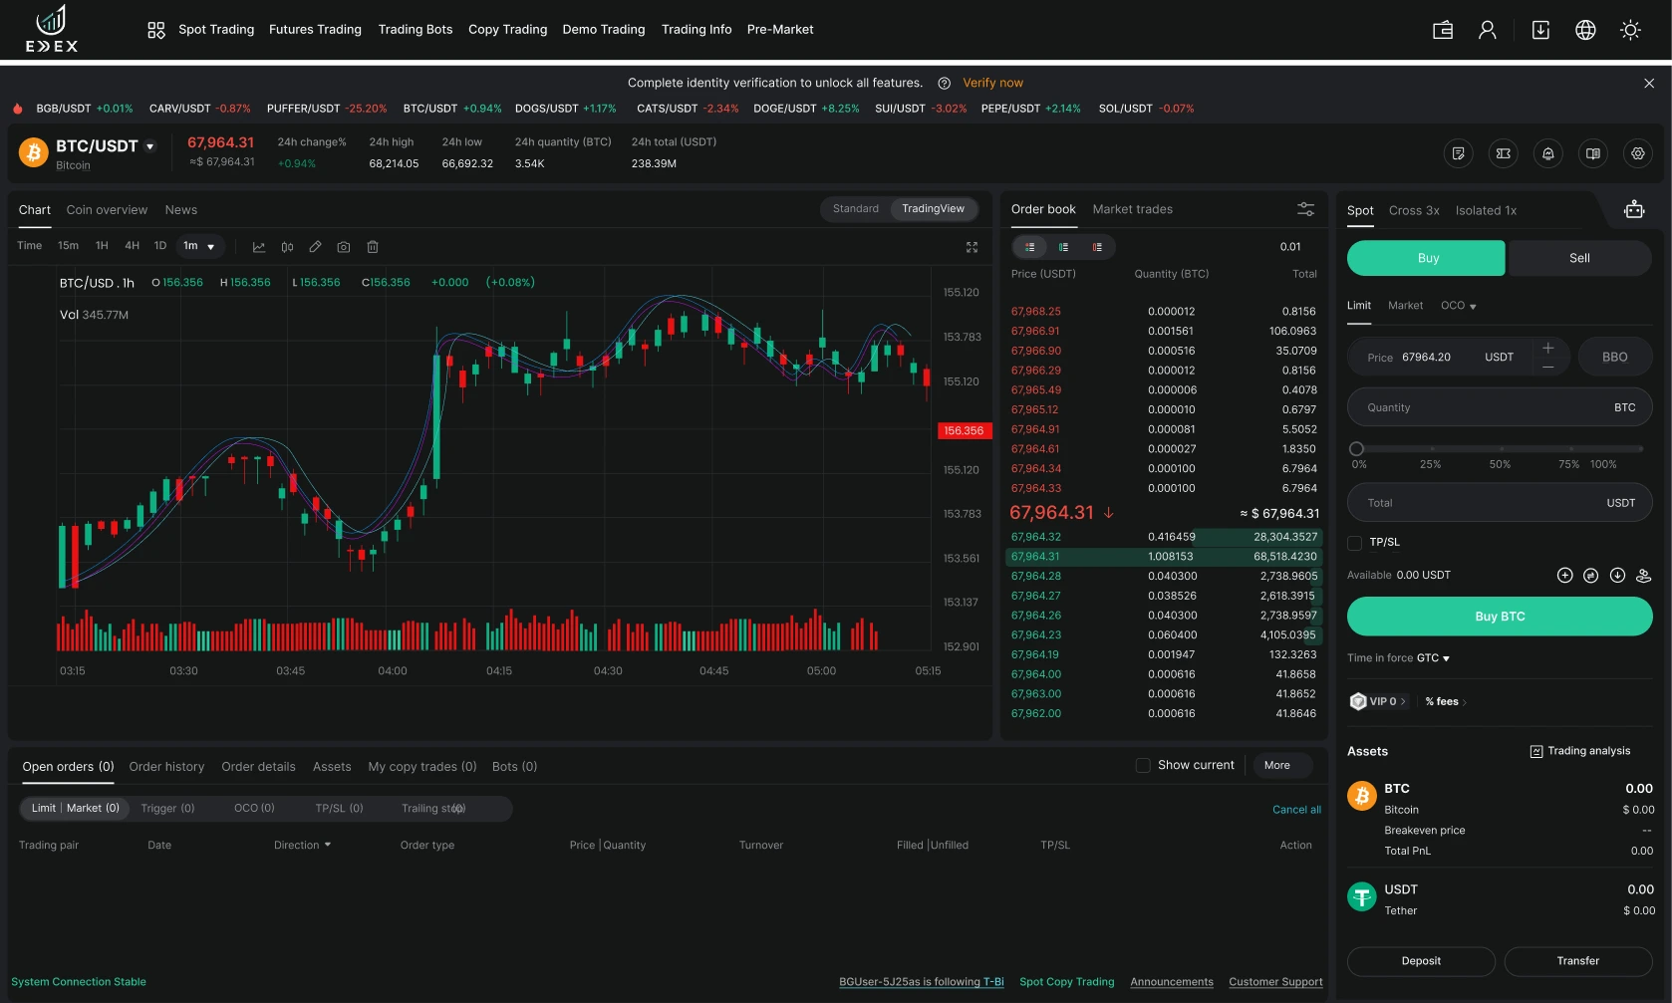The image size is (1672, 1003).
Task: Set quantity slider to 50% mark
Action: tap(1501, 449)
